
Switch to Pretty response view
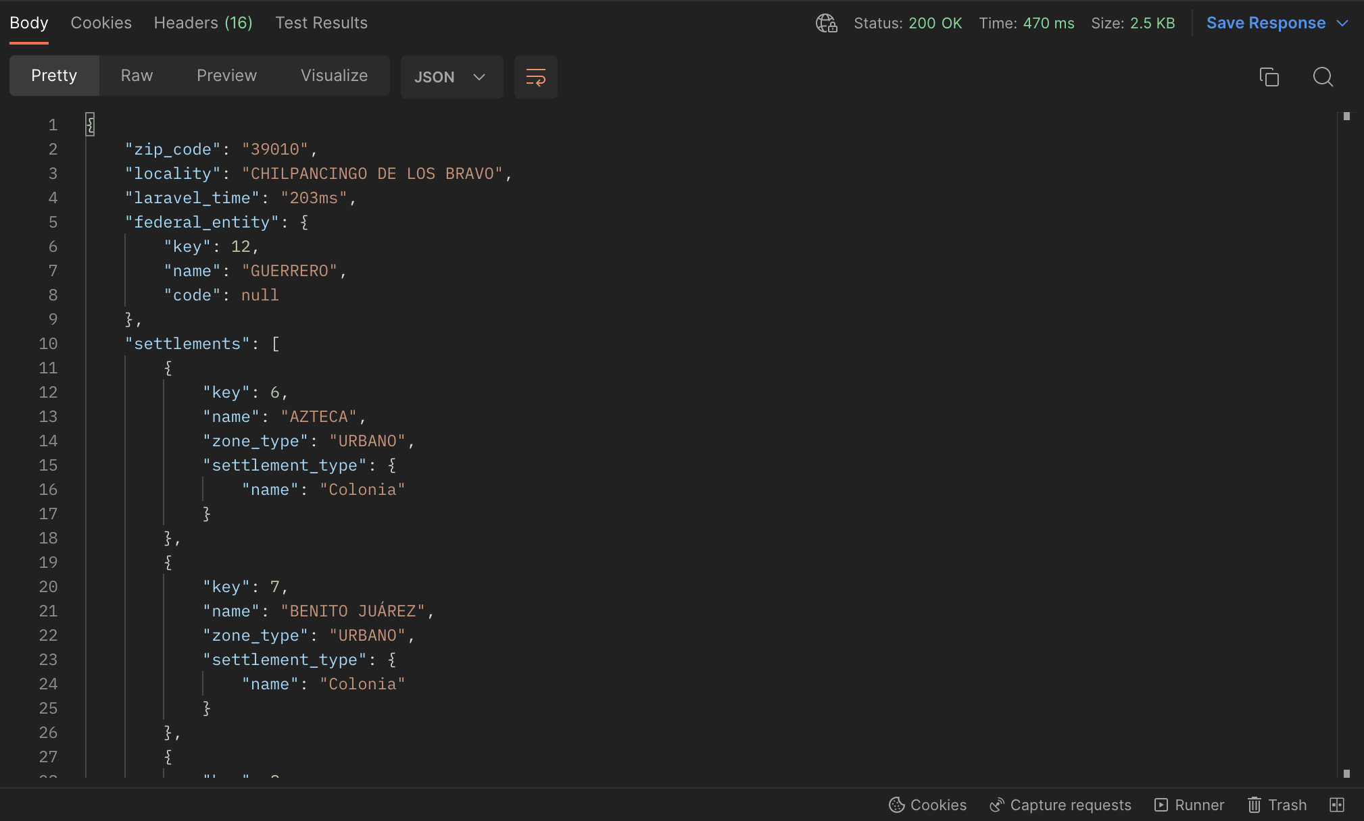(54, 76)
